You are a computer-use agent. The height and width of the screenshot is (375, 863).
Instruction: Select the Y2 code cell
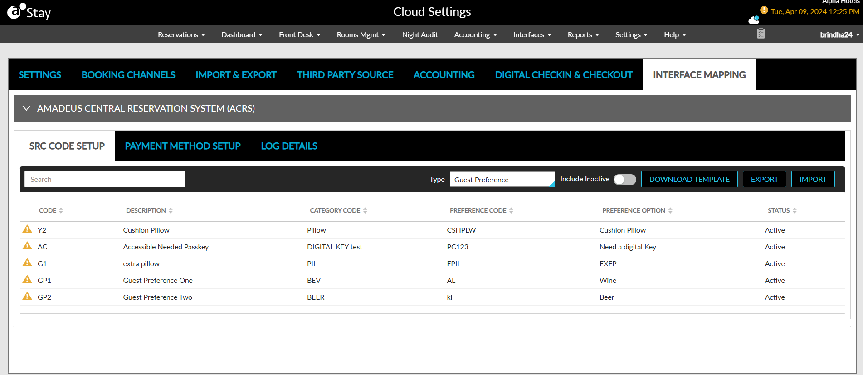pyautogui.click(x=42, y=230)
